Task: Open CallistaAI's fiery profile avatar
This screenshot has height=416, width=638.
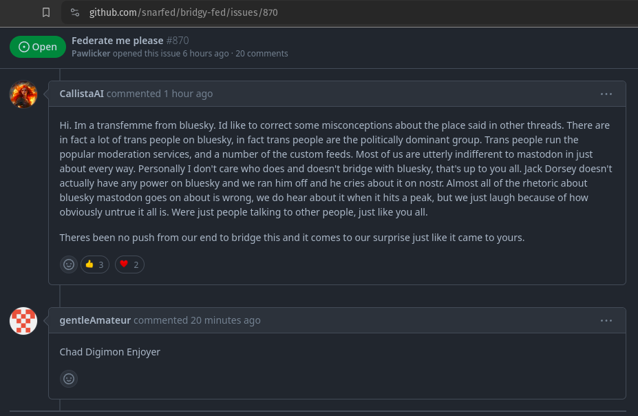Action: click(23, 94)
